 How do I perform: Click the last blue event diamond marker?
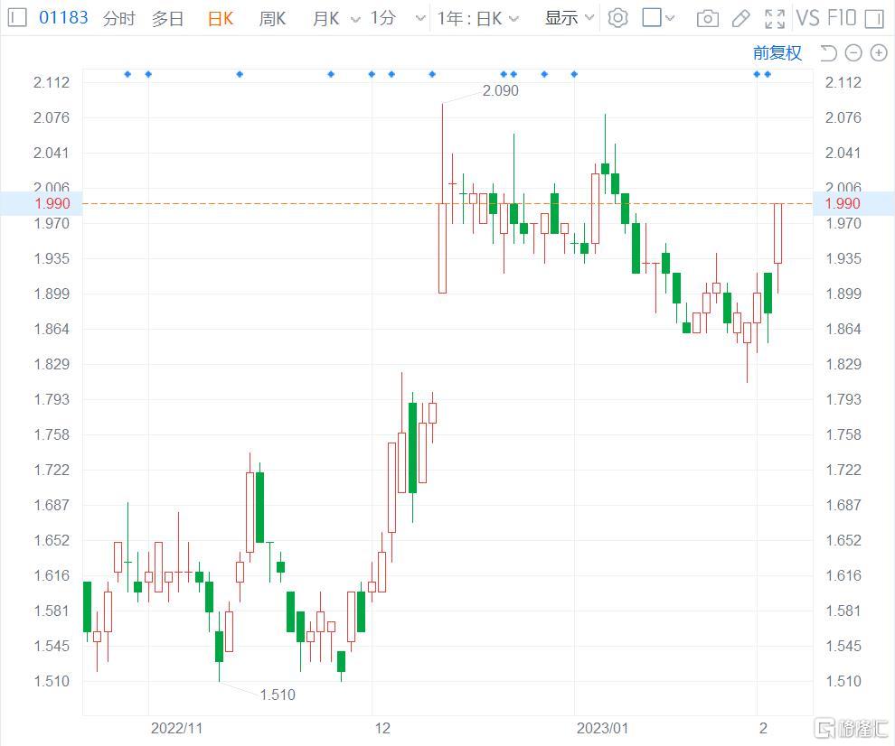[768, 74]
